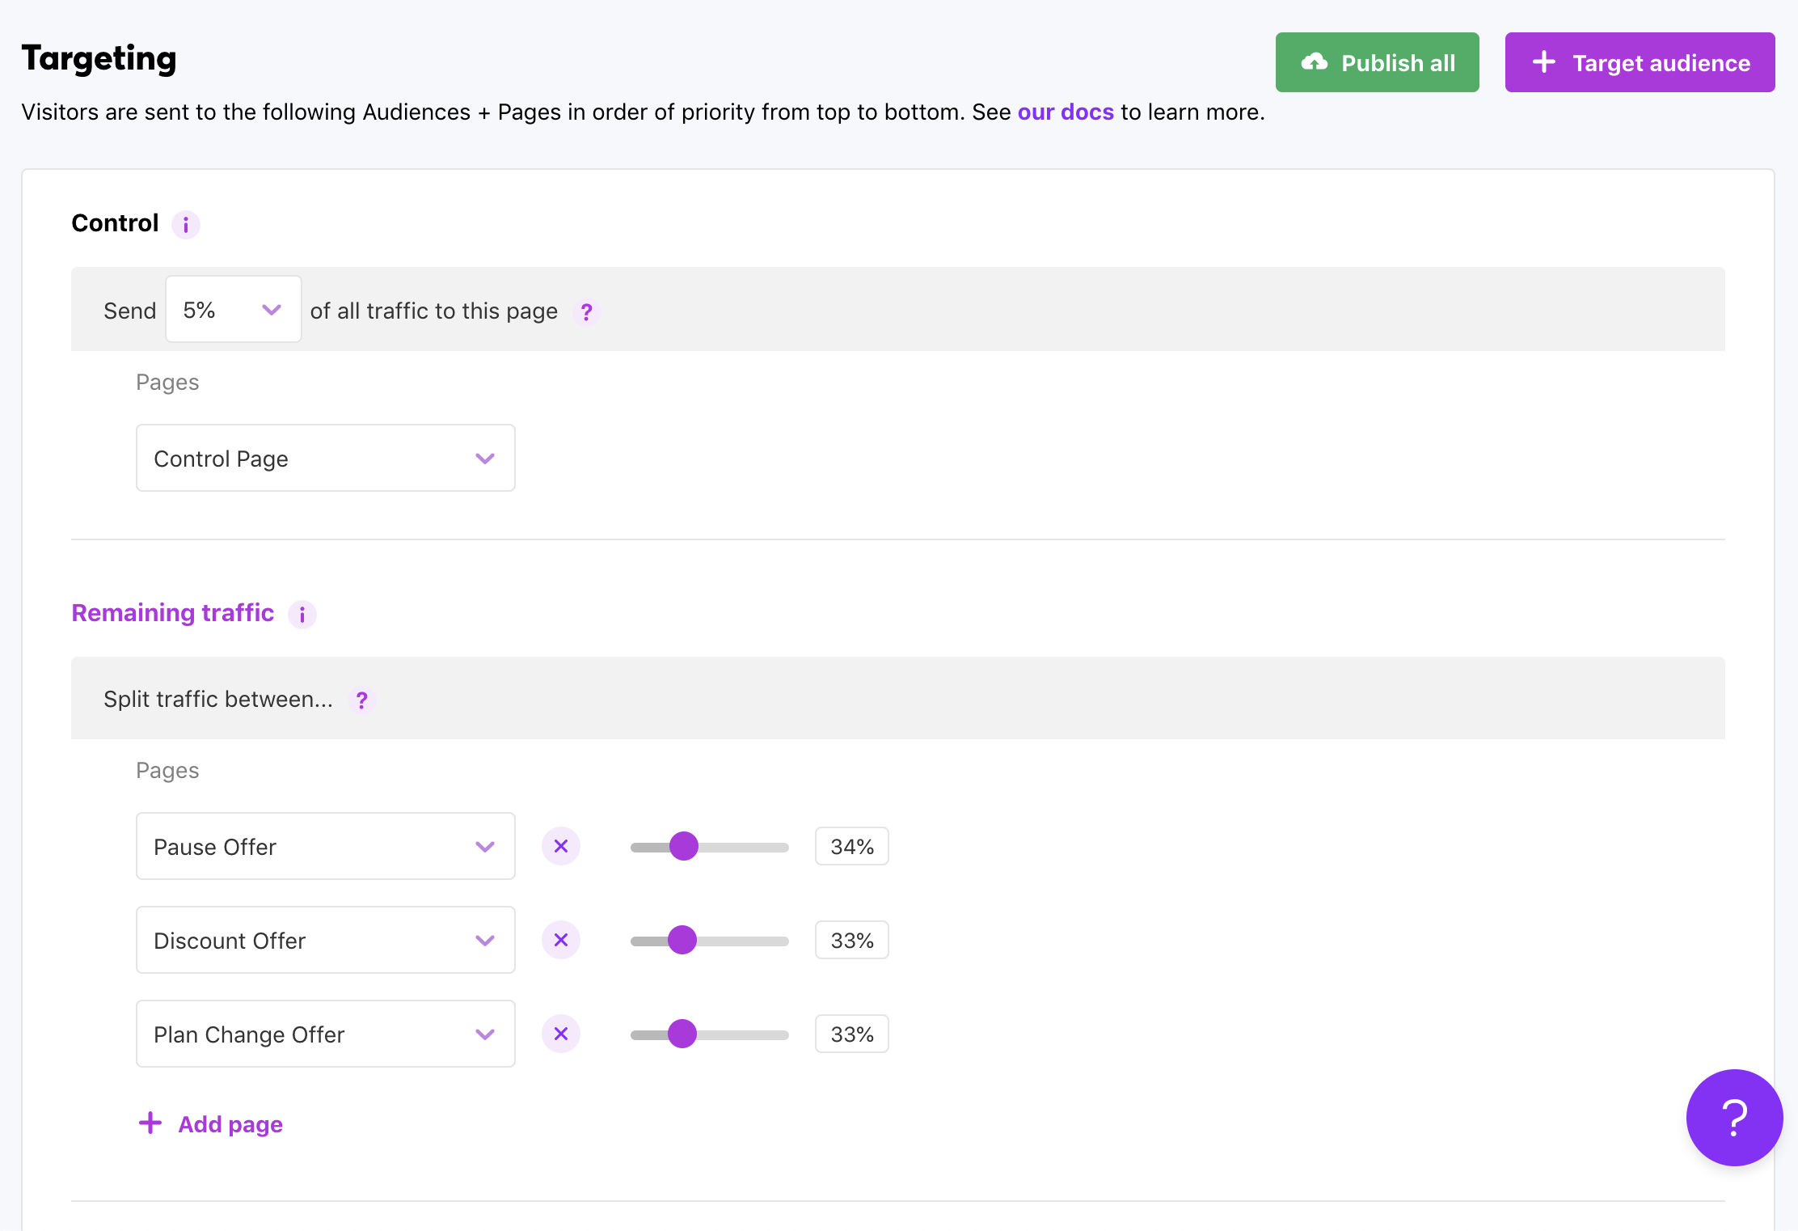Click the Pause Offer traffic slider handle
Image resolution: width=1798 pixels, height=1231 pixels.
684,847
